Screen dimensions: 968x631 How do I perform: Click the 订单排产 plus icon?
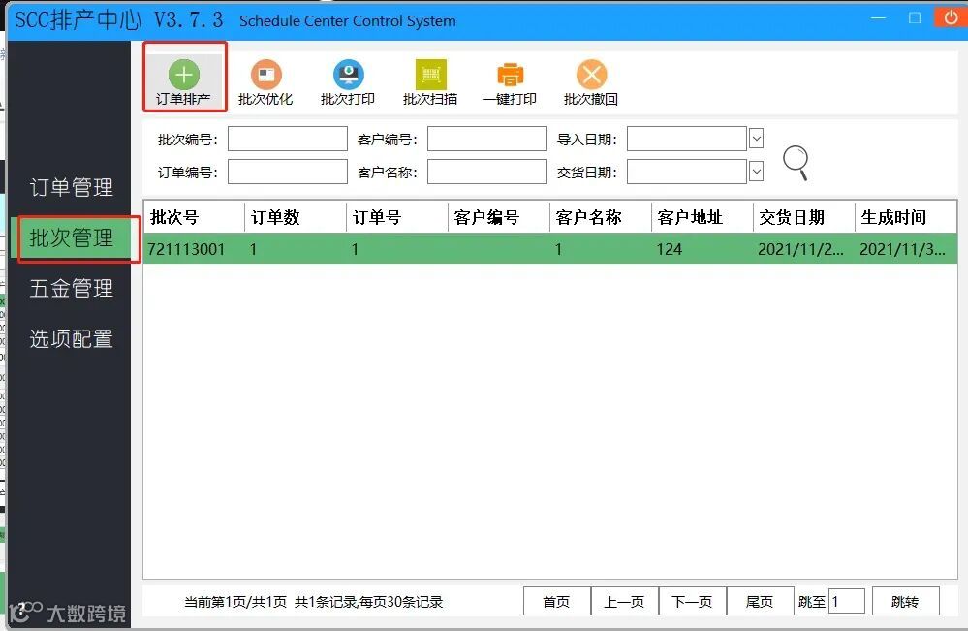point(184,75)
